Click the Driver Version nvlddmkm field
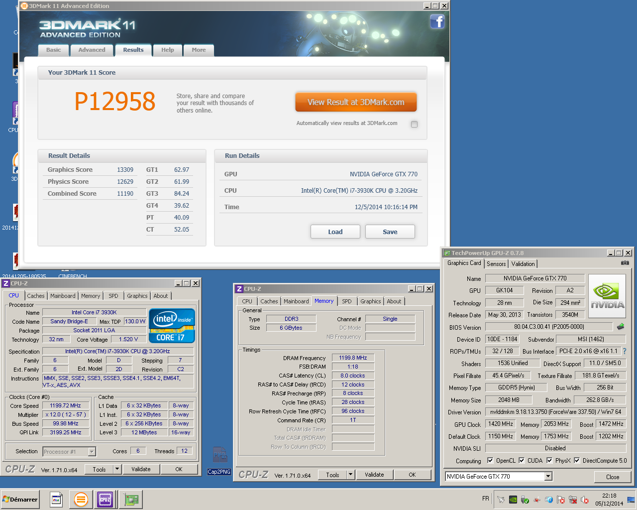 555,412
